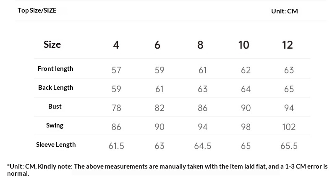Screen dimensions: 335x190
Task: Select the "Size" column header
Action: [52, 44]
